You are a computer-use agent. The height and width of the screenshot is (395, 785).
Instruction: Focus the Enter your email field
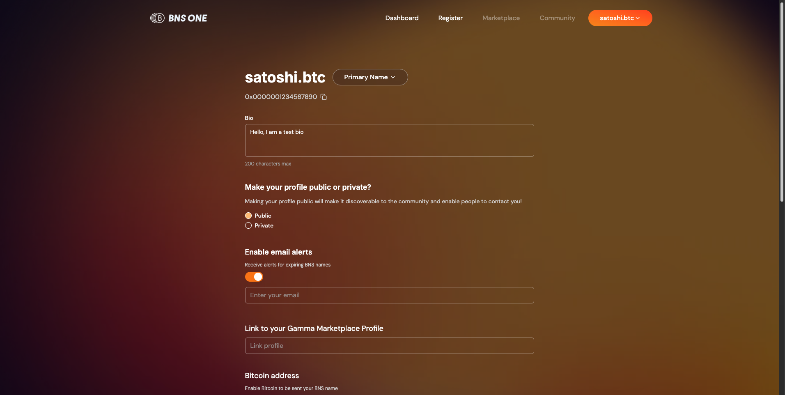click(x=389, y=295)
